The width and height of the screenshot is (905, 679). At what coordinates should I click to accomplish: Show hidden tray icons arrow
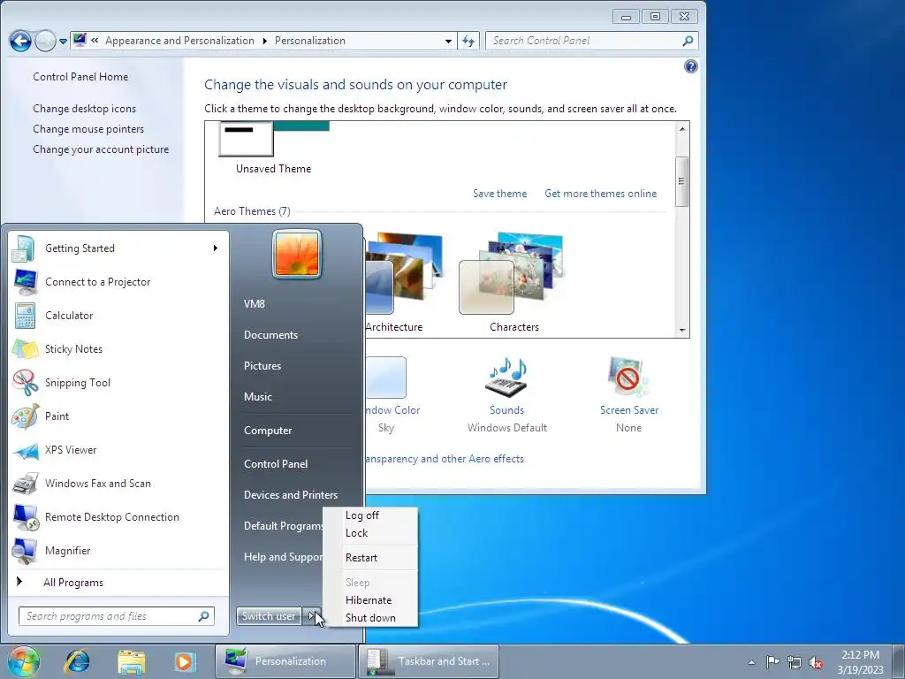751,662
